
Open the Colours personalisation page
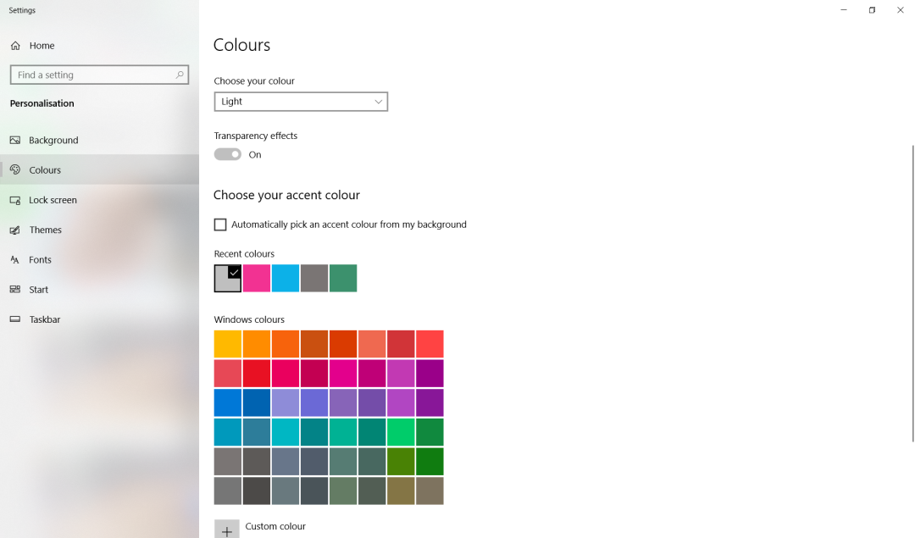point(45,170)
